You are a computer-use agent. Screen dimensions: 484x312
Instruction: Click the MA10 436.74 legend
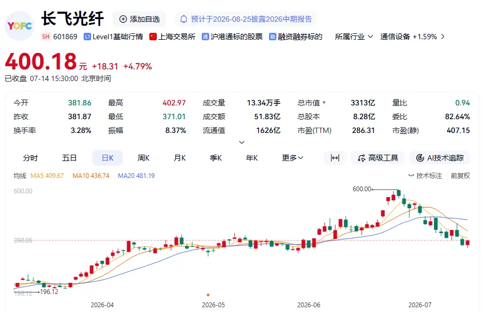(x=91, y=176)
